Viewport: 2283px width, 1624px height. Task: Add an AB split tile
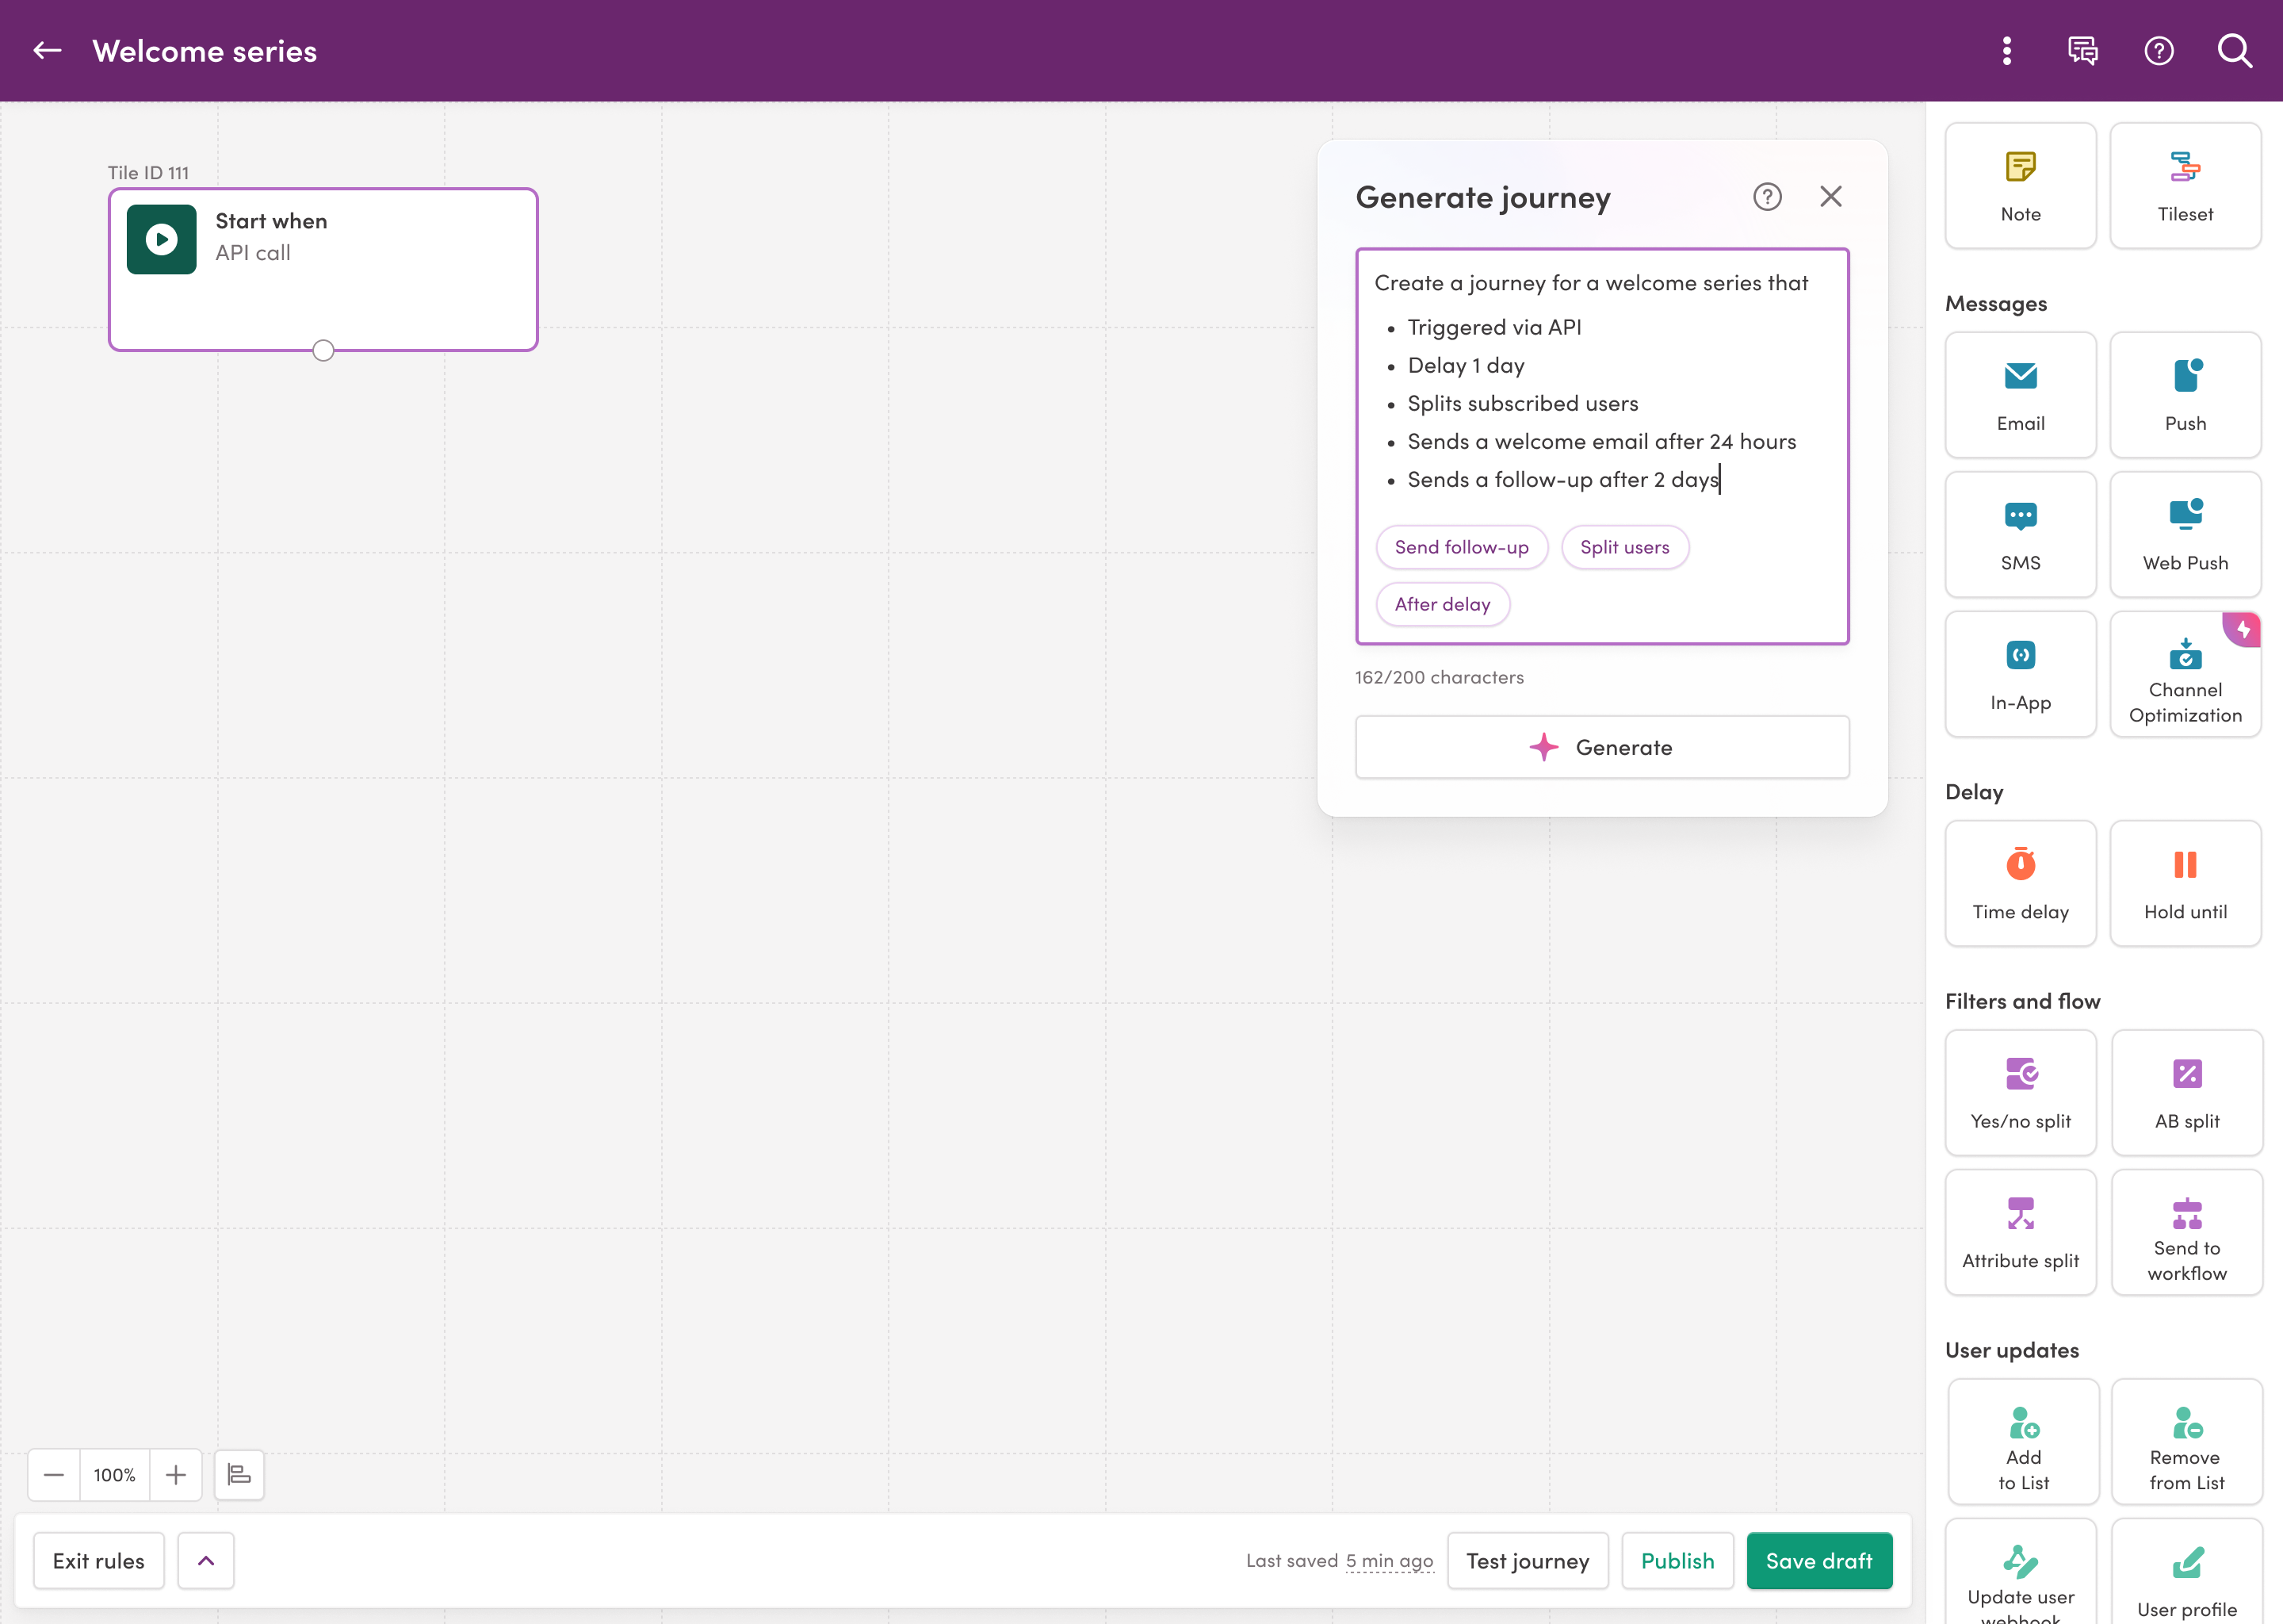click(x=2187, y=1093)
